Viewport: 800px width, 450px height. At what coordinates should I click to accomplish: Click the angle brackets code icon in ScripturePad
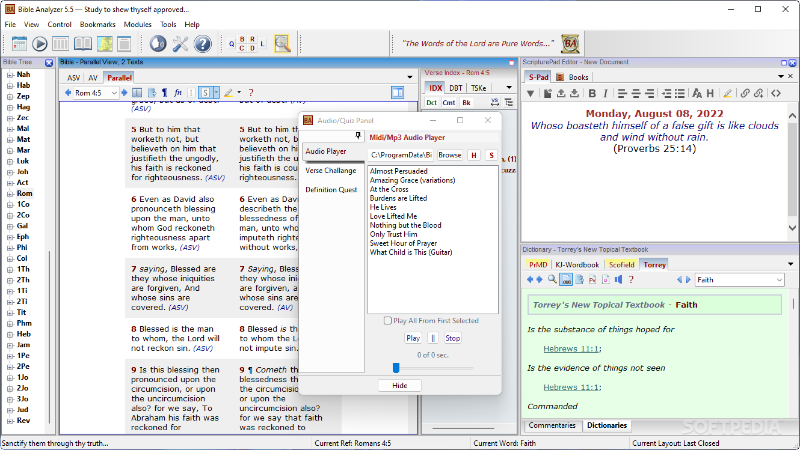tap(776, 93)
